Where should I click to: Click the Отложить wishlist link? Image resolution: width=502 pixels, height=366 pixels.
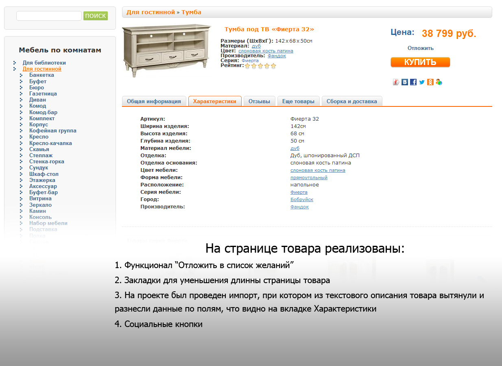pyautogui.click(x=421, y=48)
